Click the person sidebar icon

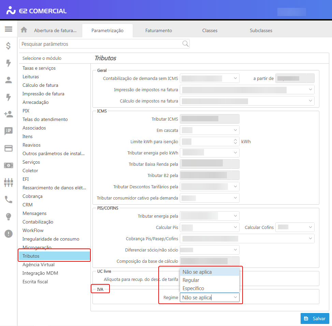coord(9,80)
